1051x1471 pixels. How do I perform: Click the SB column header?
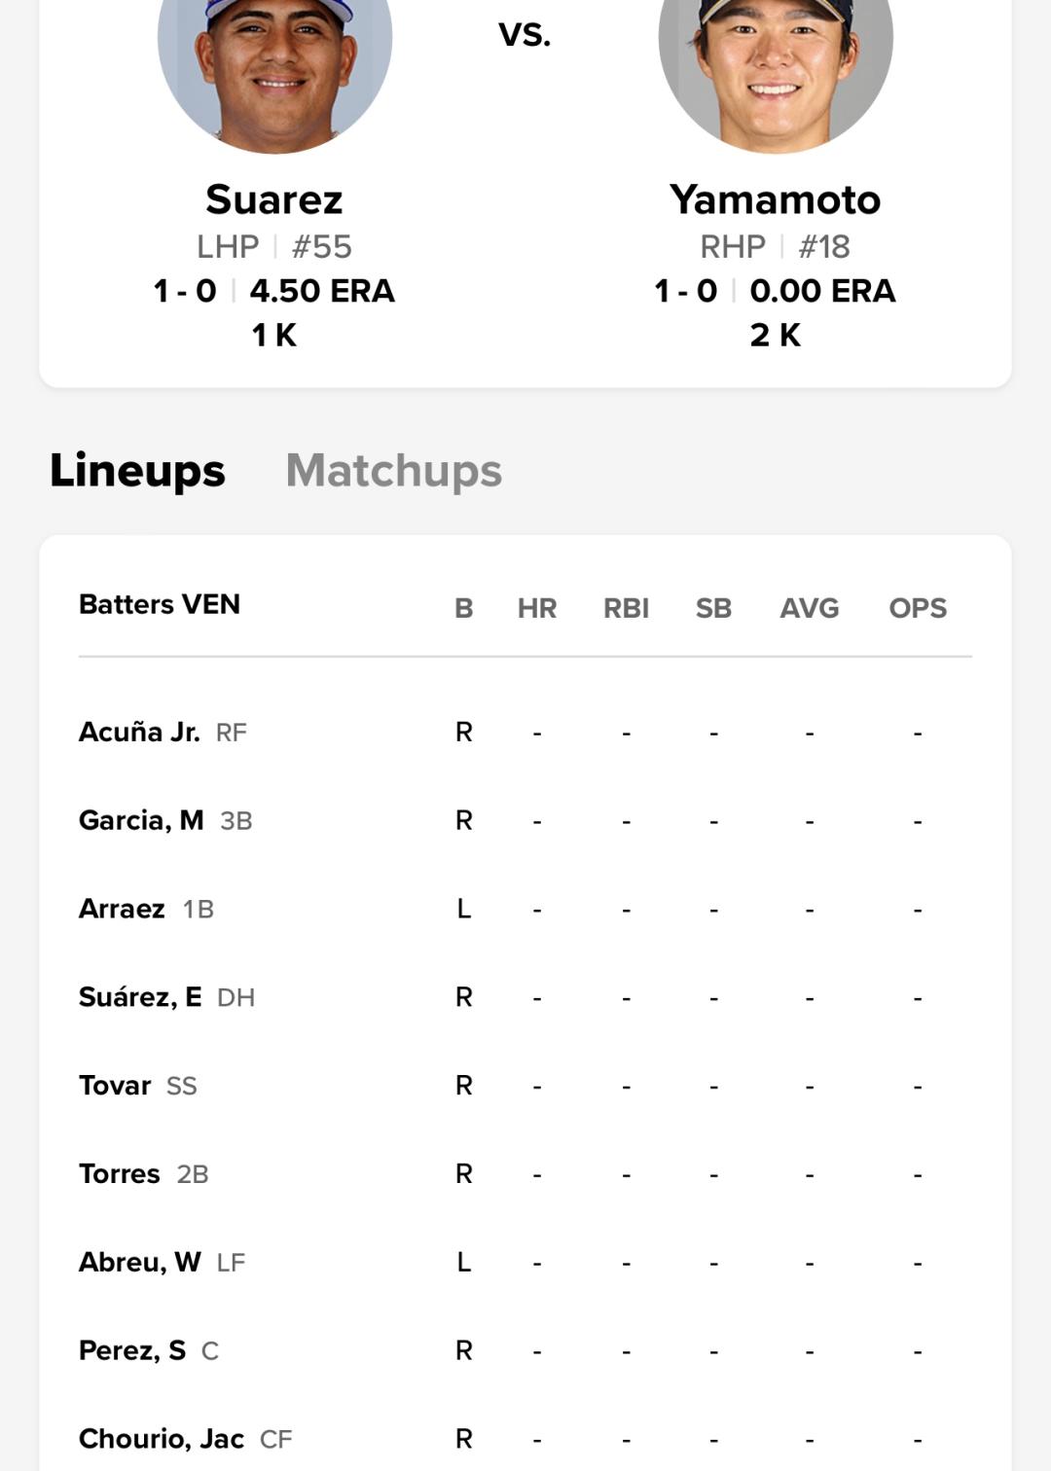[713, 608]
